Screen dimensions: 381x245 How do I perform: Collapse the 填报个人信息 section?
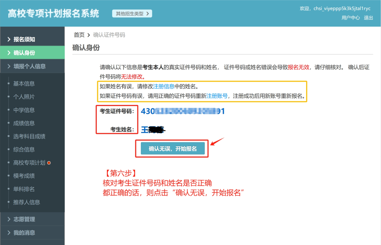[29, 66]
